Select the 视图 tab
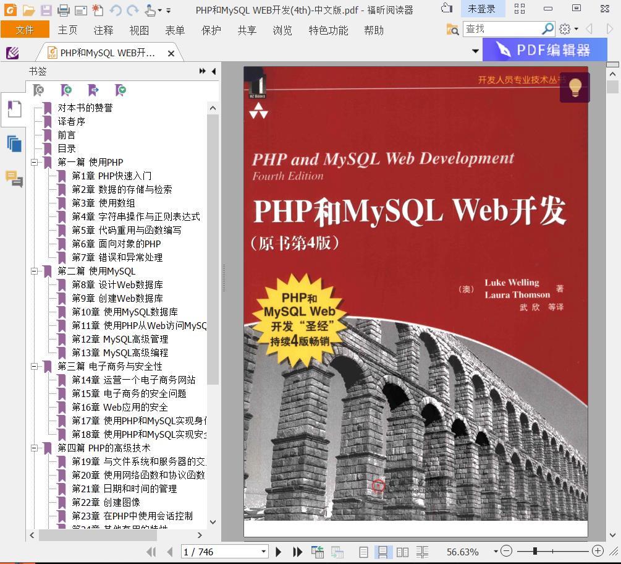 click(x=139, y=30)
